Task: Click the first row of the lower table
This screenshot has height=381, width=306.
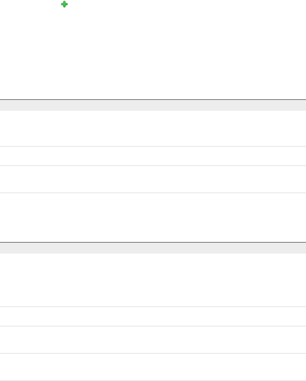Action: (153, 280)
